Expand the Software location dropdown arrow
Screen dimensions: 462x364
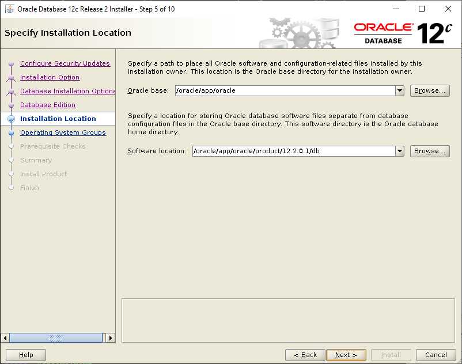point(400,151)
